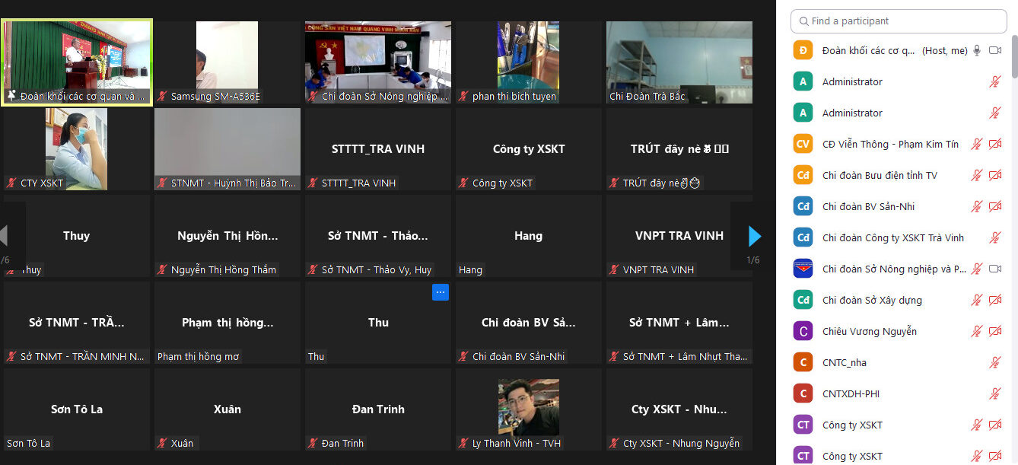1018x465 pixels.
Task: Toggle mute for Chiêu Vương Nguyễn in list
Action: coord(977,332)
